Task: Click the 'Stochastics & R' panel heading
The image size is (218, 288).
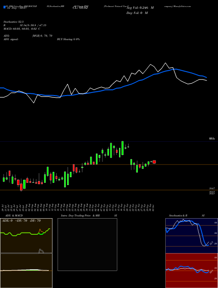Action: pos(178,216)
